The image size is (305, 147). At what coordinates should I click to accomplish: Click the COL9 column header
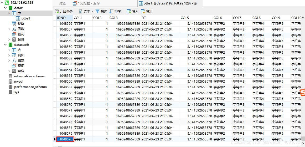coord(281,18)
